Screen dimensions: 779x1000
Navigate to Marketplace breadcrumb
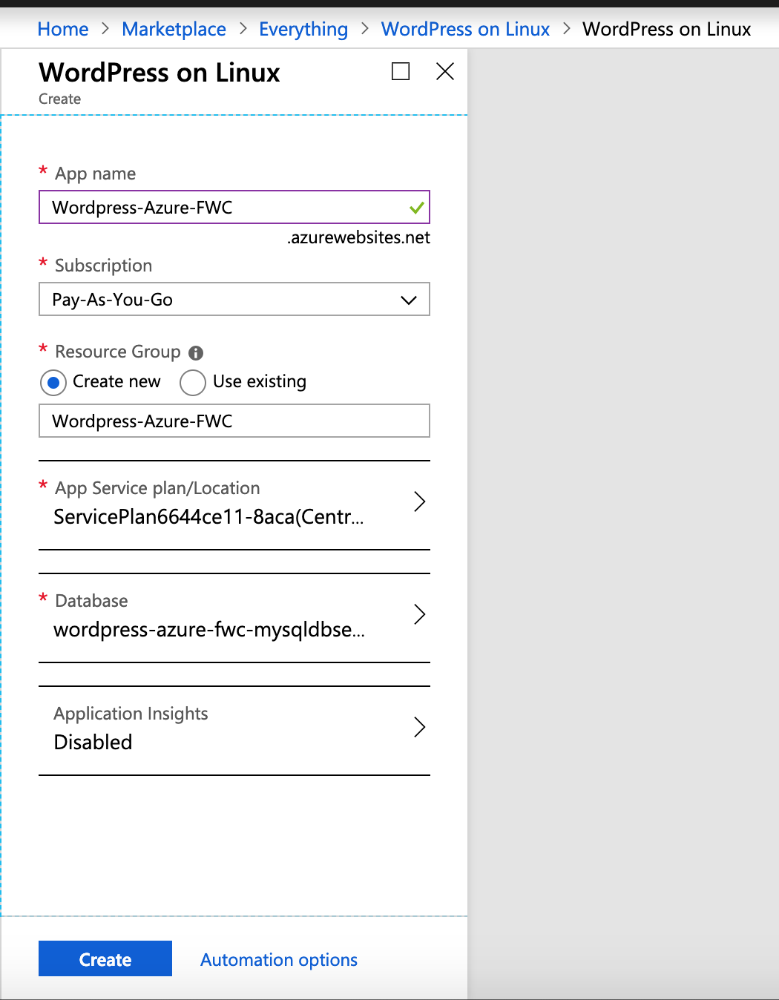[x=174, y=29]
